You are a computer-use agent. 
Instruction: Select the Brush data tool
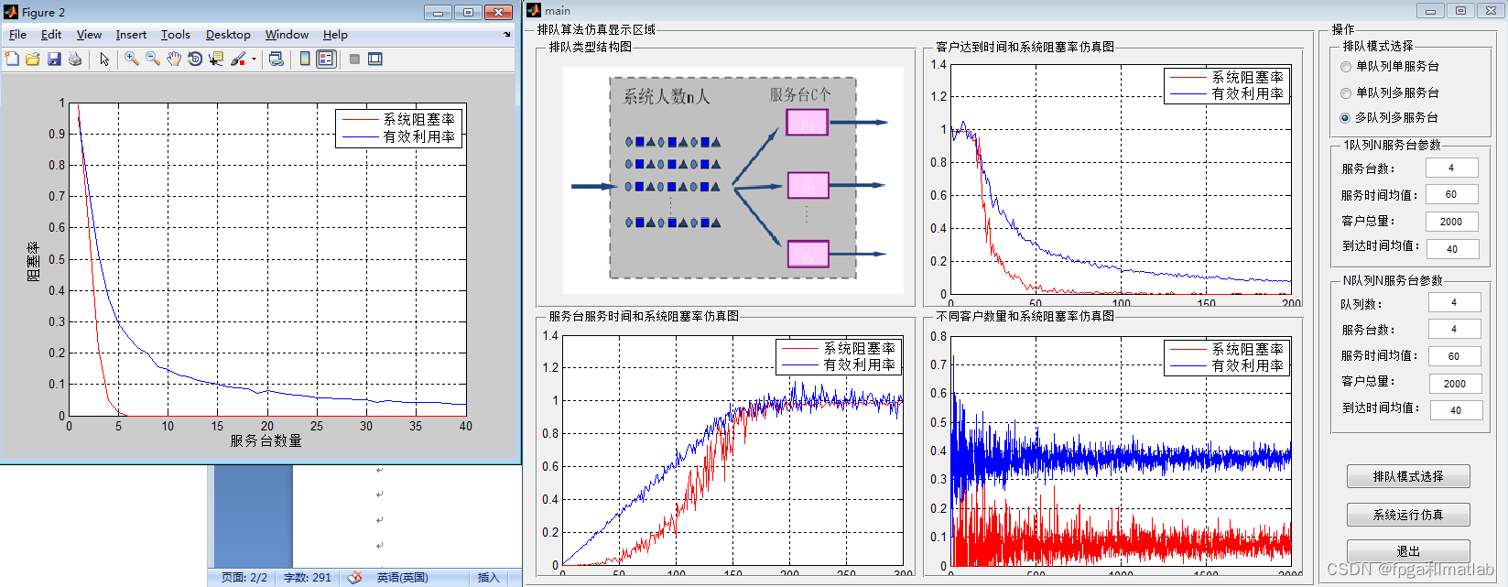click(238, 59)
